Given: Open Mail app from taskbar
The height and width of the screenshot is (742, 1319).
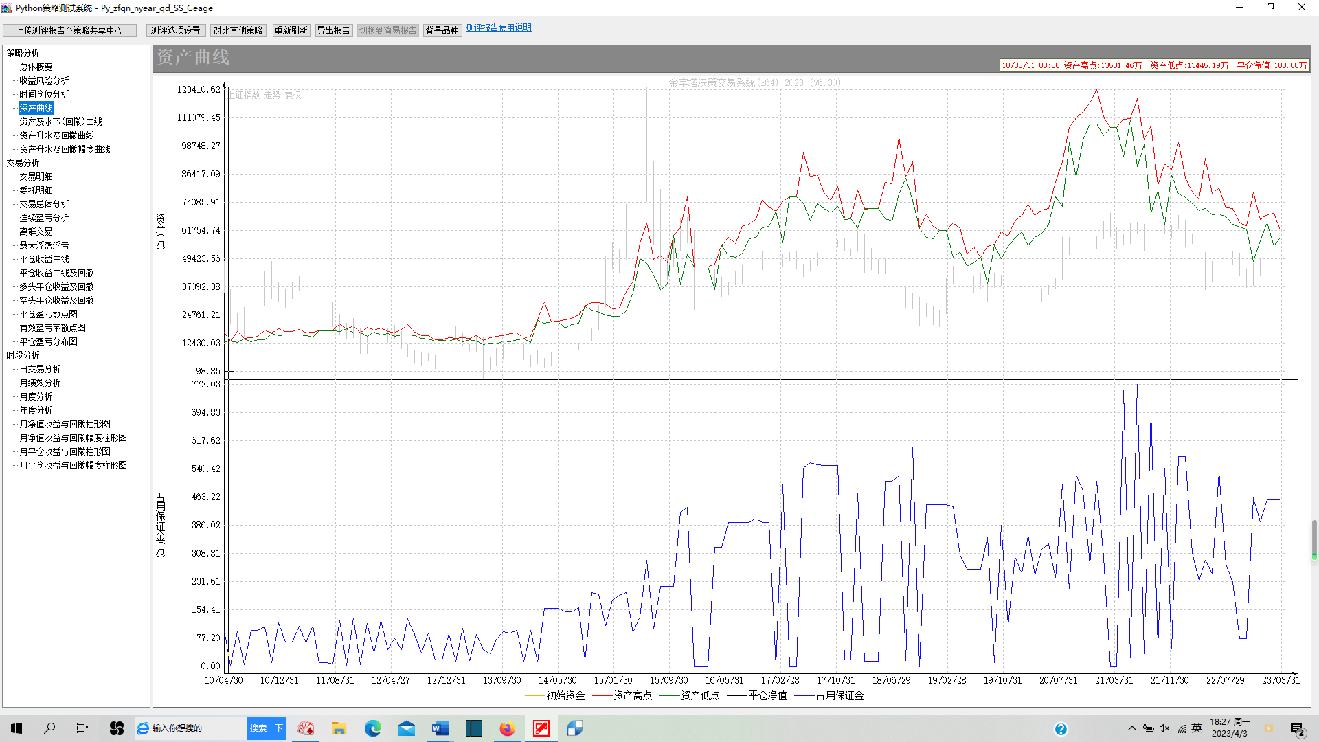Looking at the screenshot, I should coord(407,728).
